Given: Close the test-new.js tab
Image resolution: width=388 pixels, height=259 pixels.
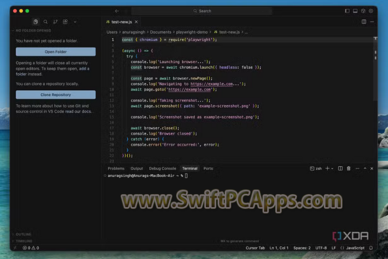Looking at the screenshot, I should pos(136,22).
